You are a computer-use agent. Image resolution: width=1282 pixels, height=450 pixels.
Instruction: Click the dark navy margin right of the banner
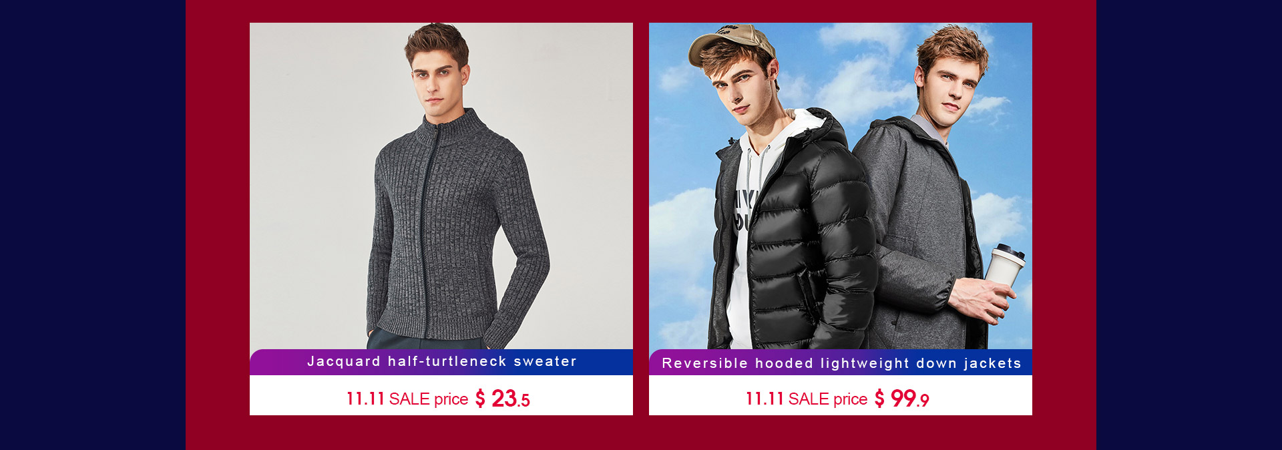click(1189, 225)
